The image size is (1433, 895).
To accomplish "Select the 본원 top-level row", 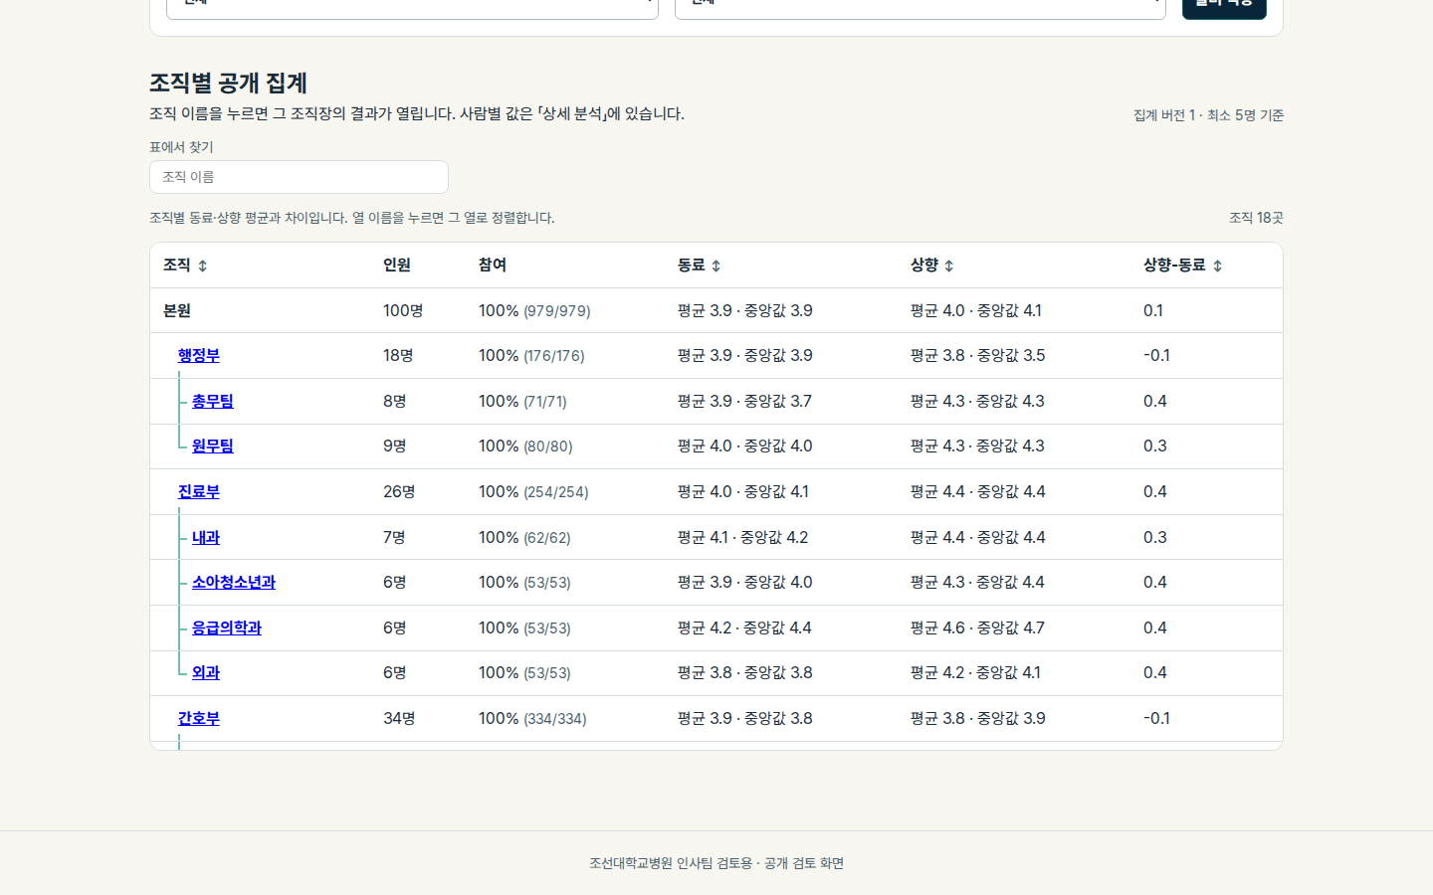I will click(716, 310).
